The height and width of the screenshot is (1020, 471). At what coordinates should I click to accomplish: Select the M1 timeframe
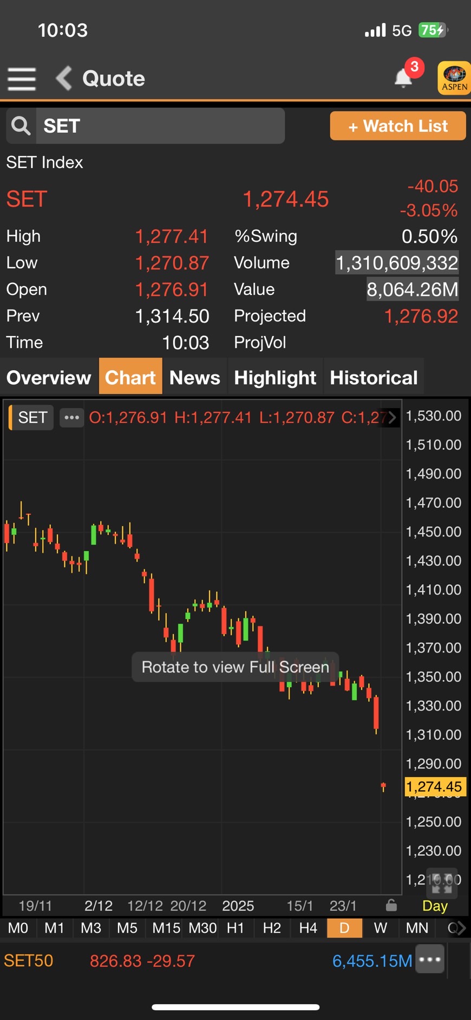pos(54,928)
